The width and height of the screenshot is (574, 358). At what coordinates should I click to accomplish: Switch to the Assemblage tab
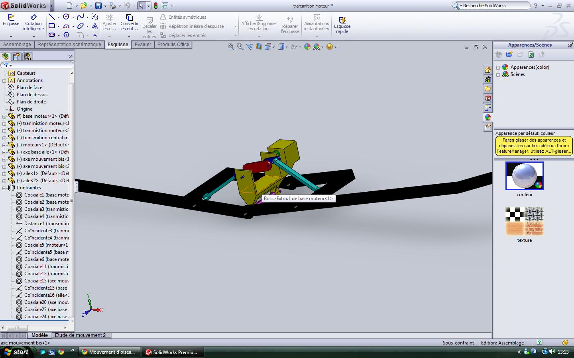pos(17,45)
